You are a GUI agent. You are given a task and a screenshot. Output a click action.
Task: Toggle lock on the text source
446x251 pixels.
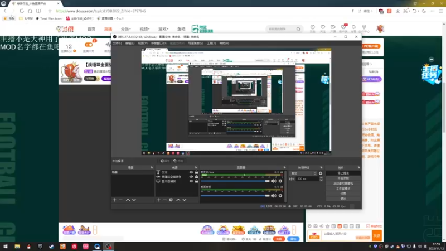196,172
